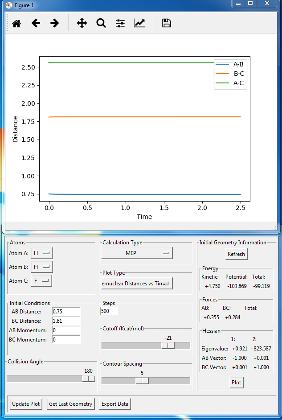The width and height of the screenshot is (282, 420).
Task: Go forward to next view arrow
Action: click(x=55, y=23)
